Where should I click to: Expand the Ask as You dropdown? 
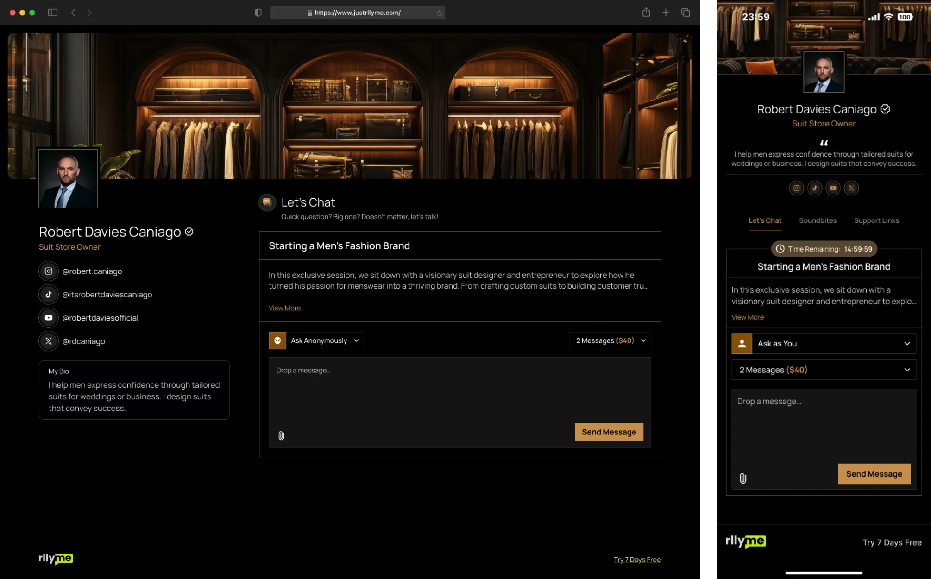[x=824, y=344]
